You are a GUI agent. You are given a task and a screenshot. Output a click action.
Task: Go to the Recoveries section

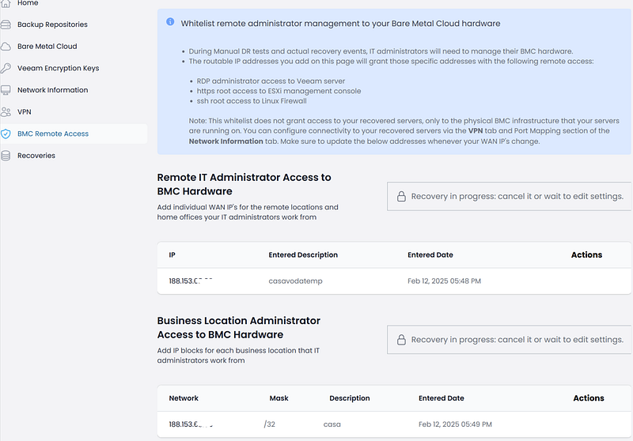[x=36, y=156]
